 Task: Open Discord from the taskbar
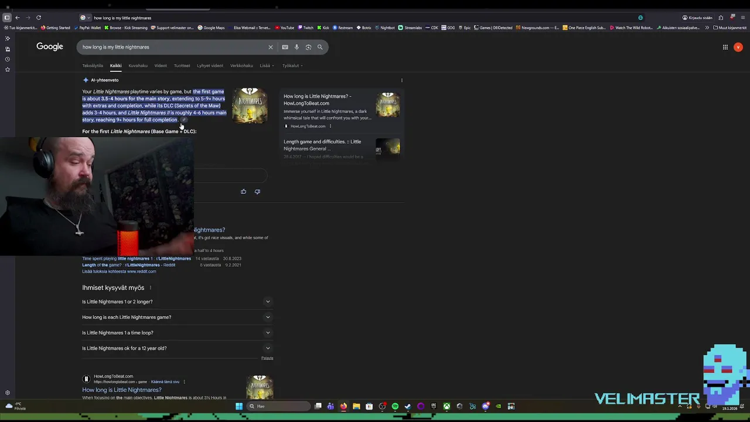[x=485, y=406]
